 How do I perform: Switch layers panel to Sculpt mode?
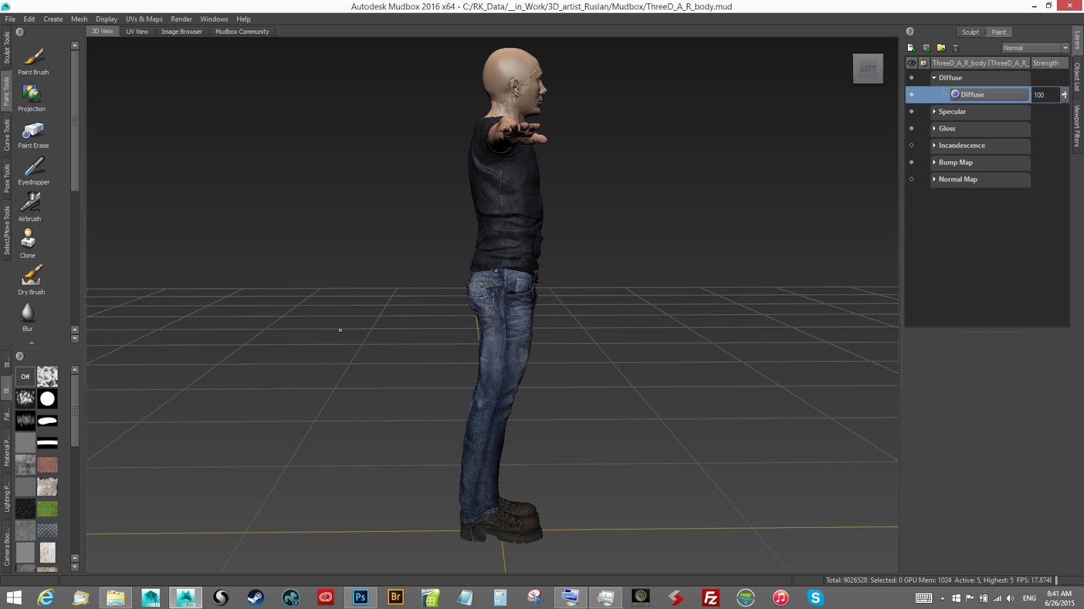(x=970, y=32)
